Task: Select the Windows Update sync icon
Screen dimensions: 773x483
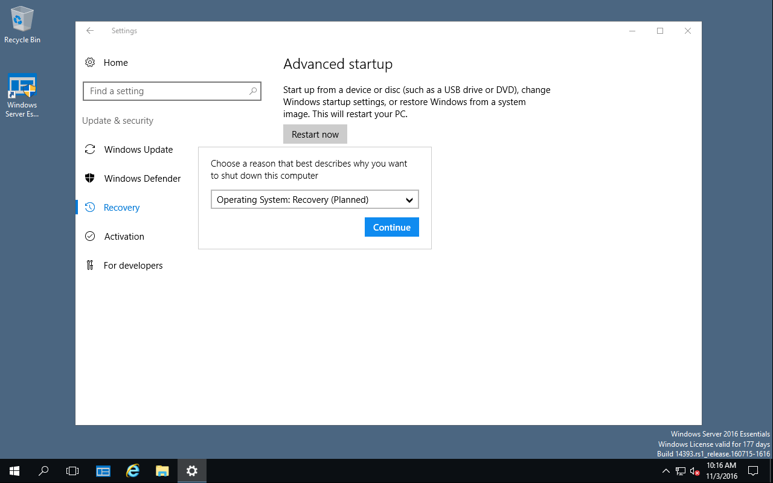Action: tap(90, 149)
